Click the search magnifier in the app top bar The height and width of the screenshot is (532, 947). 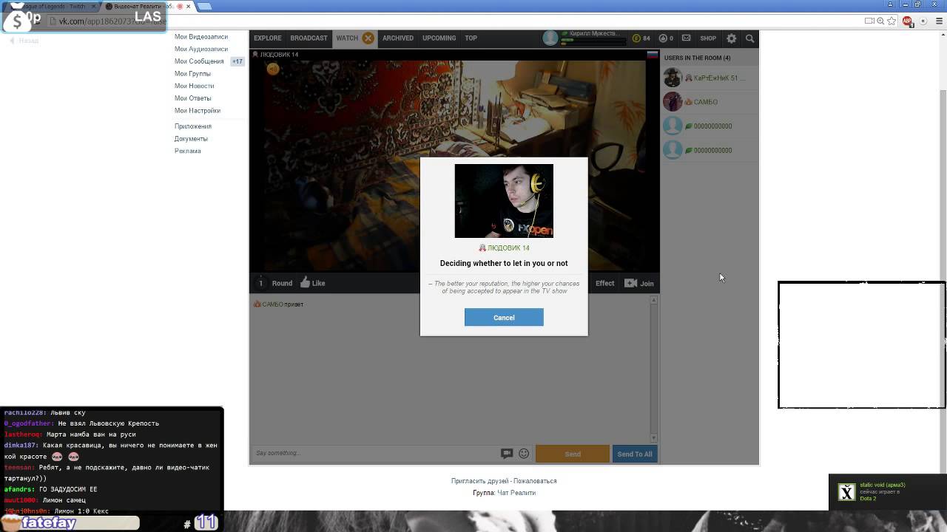click(749, 38)
